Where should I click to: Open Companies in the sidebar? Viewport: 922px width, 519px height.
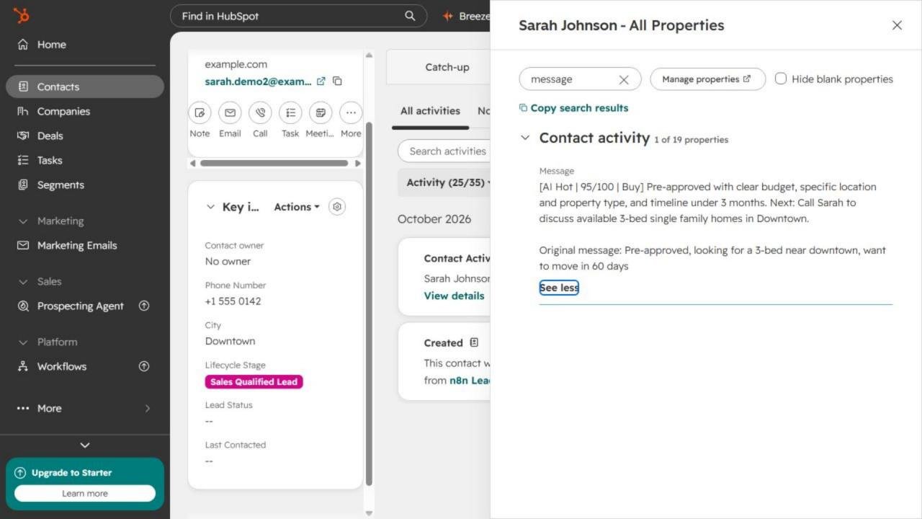pos(85,111)
